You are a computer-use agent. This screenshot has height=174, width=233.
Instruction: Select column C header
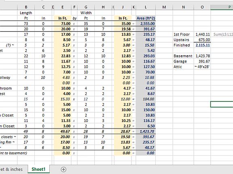pos(43,7)
